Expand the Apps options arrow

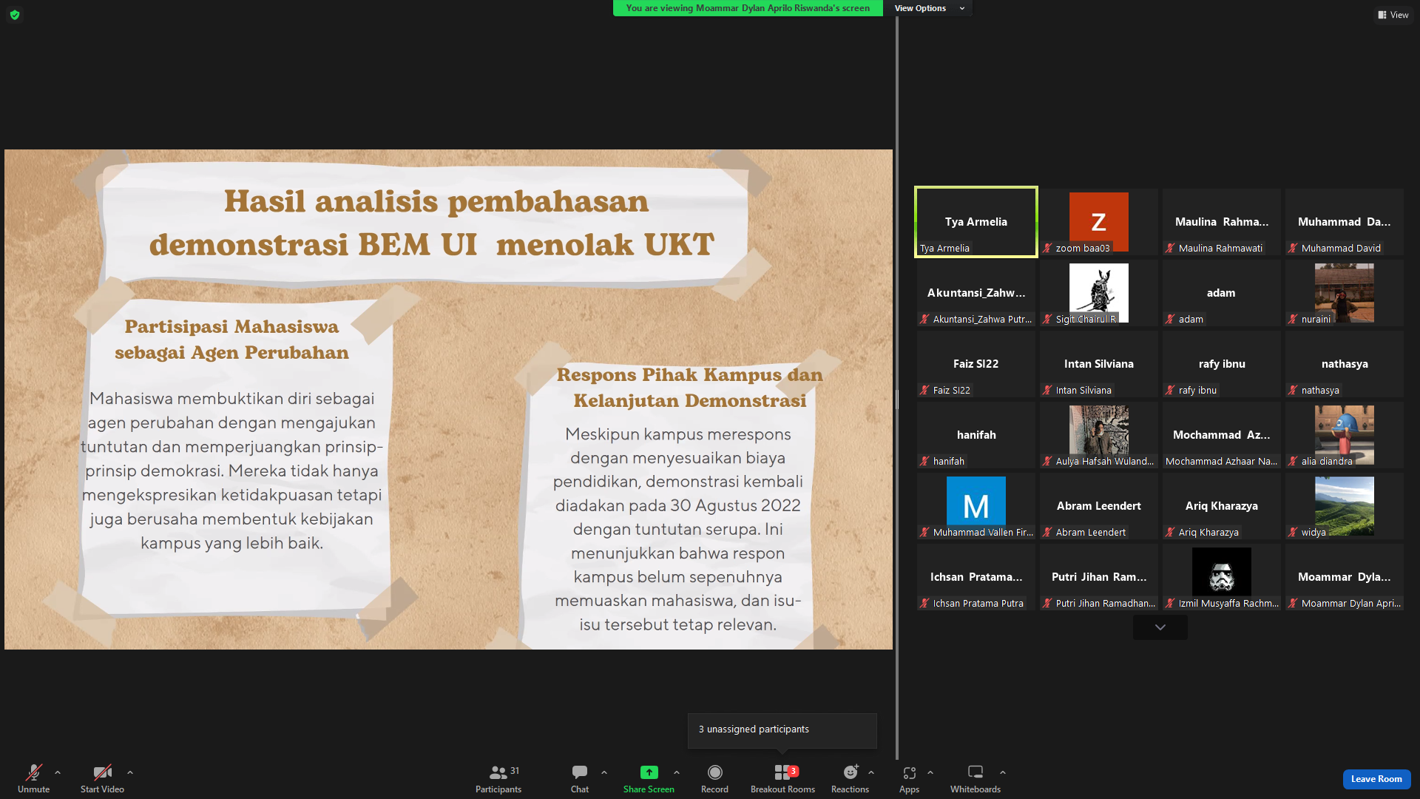pos(930,772)
